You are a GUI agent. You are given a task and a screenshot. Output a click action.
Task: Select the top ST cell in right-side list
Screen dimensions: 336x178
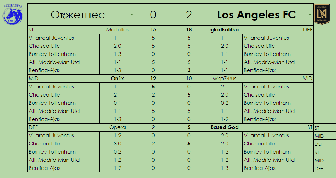point(324,128)
